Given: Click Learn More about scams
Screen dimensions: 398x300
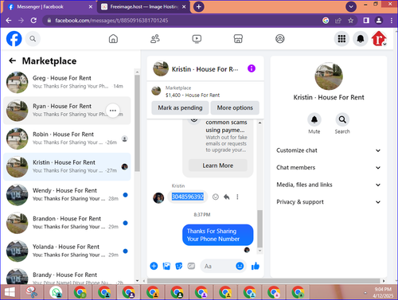Looking at the screenshot, I should (x=218, y=166).
